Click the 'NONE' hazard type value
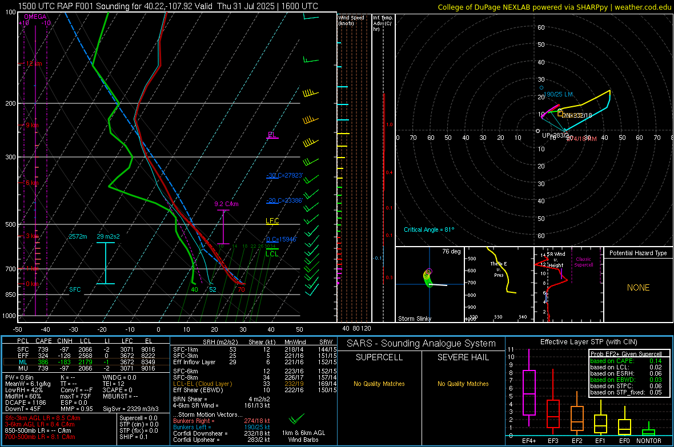The width and height of the screenshot is (674, 447). (638, 288)
